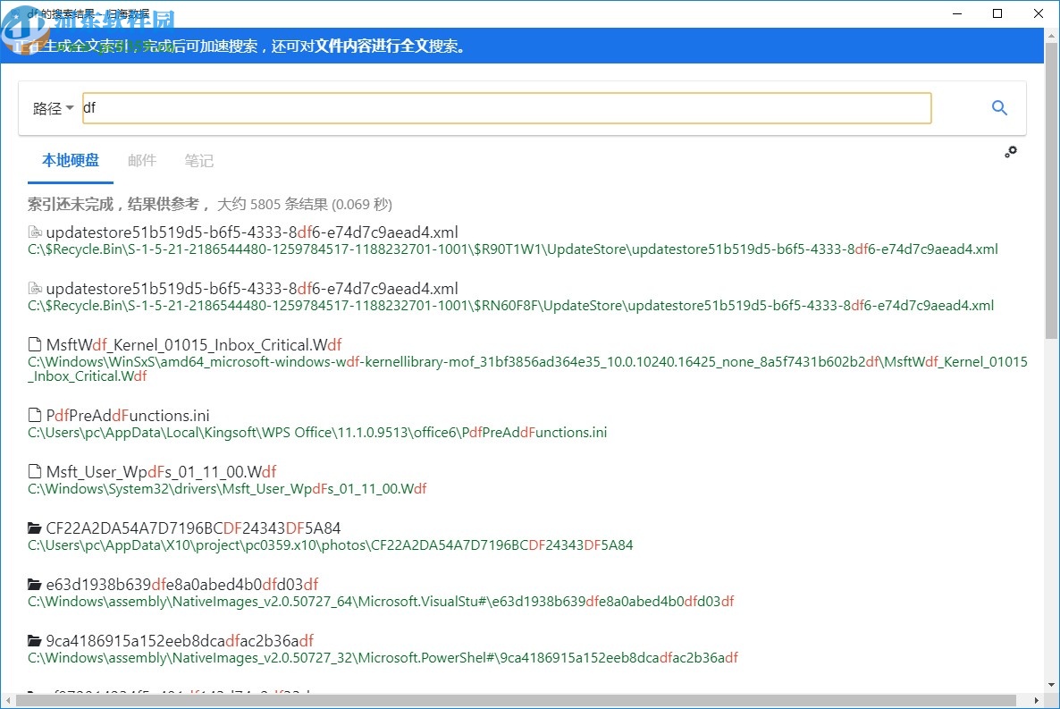Click file icon beside Msft_User_WpdFs_01_11_00.Wdf
This screenshot has height=709, width=1060.
pos(35,471)
